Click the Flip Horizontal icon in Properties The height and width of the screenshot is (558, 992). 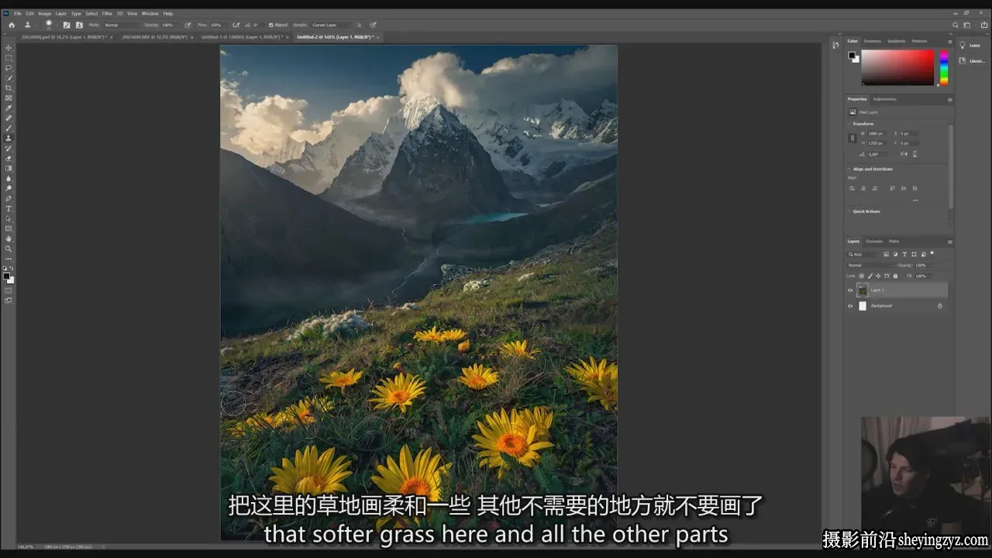(x=904, y=154)
